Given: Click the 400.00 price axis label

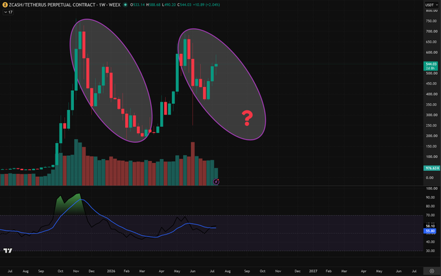Looking at the screenshot, I should click(x=431, y=94).
